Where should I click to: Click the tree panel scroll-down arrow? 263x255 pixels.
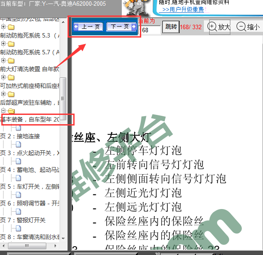(63, 238)
